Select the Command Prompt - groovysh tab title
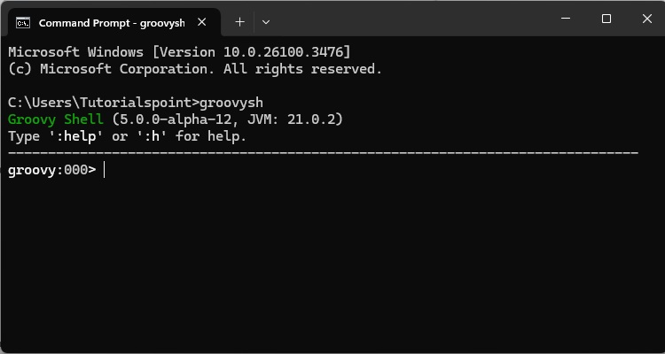The height and width of the screenshot is (354, 665). (111, 22)
